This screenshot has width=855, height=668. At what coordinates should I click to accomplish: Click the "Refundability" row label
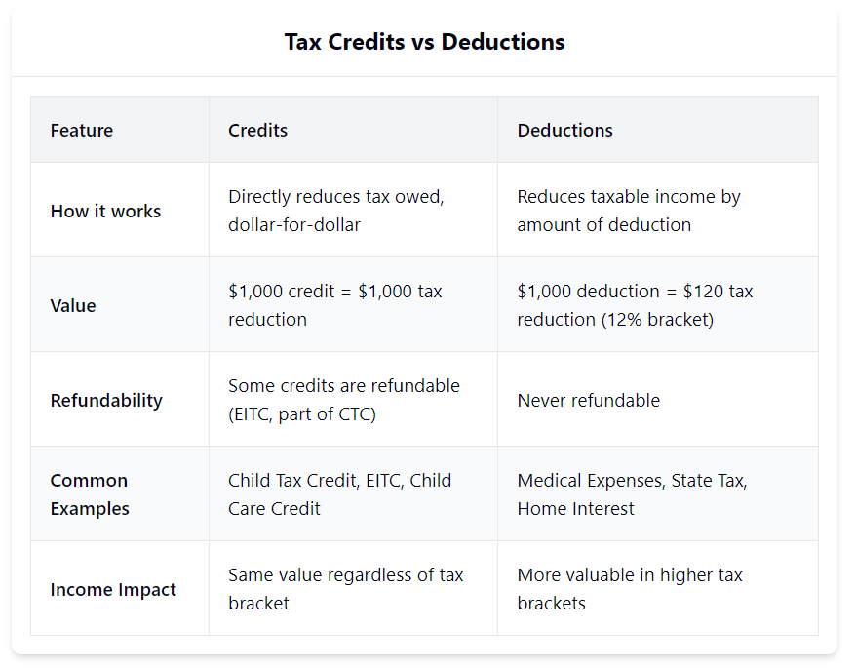click(106, 400)
